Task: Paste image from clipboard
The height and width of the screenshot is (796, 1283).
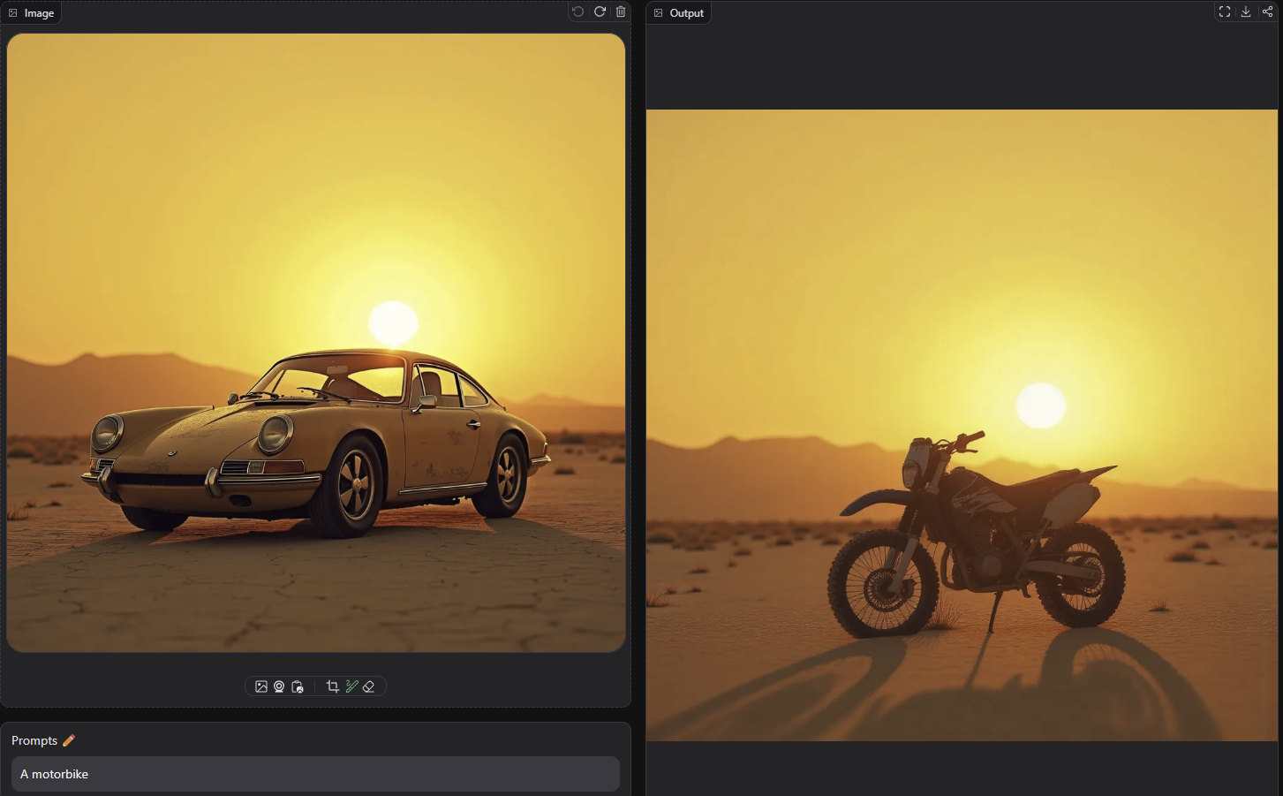Action: tap(298, 686)
